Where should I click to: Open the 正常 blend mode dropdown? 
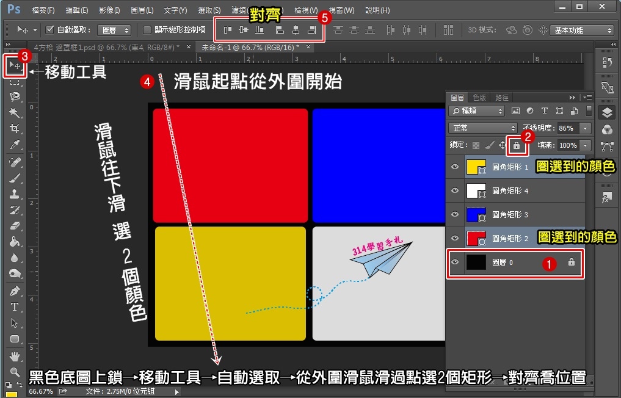[x=483, y=128]
